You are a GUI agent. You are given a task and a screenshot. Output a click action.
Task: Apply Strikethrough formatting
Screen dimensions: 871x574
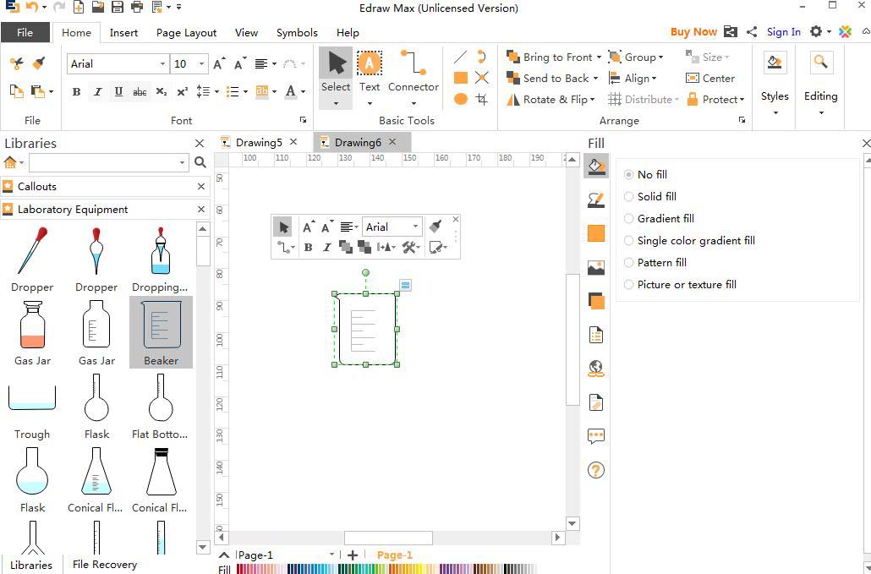coord(140,91)
